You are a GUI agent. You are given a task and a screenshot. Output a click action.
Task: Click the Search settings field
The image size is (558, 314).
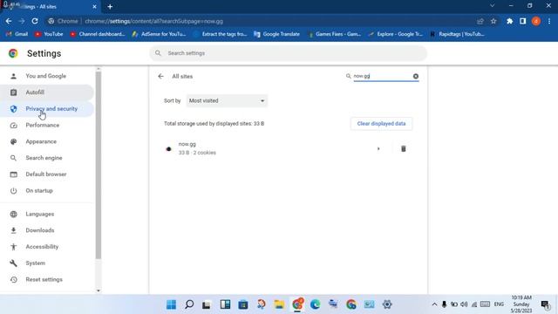click(289, 53)
